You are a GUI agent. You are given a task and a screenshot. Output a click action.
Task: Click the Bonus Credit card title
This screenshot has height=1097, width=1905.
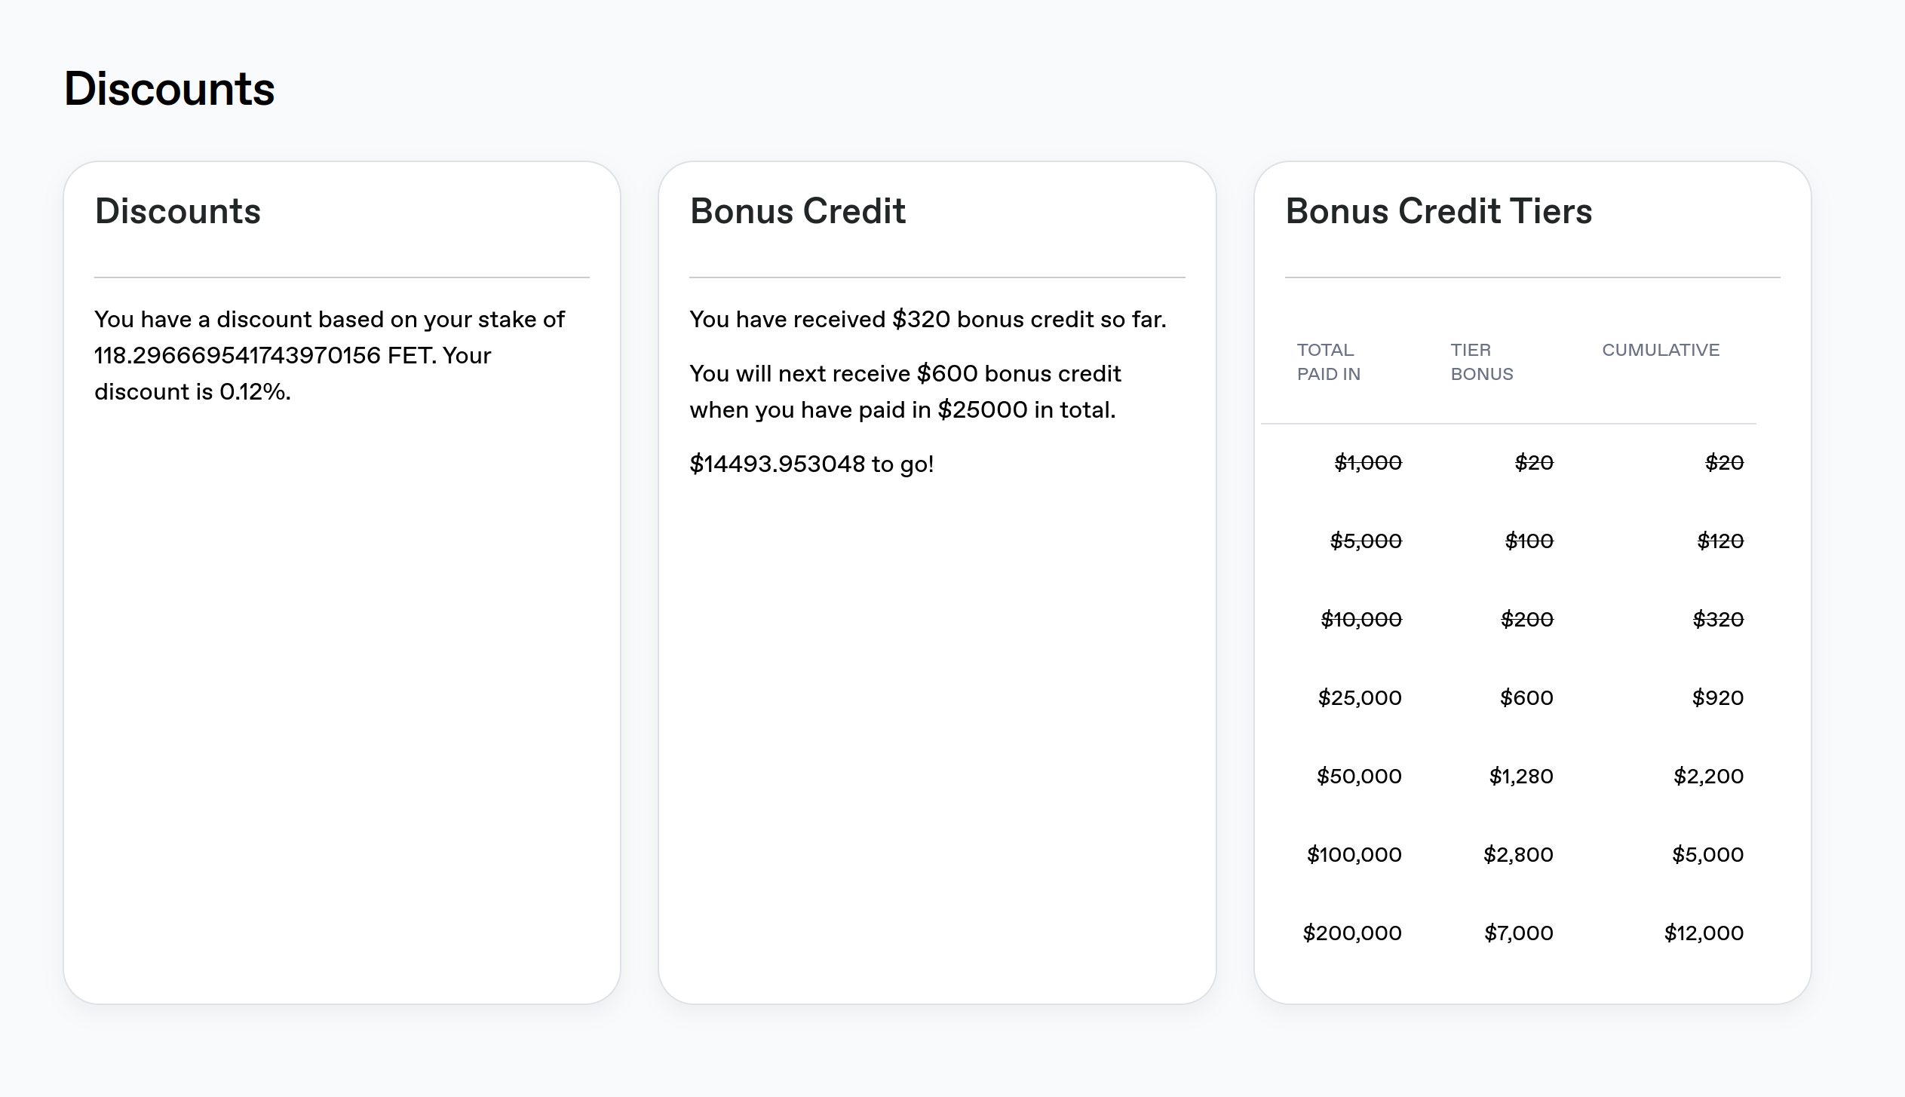click(x=797, y=211)
